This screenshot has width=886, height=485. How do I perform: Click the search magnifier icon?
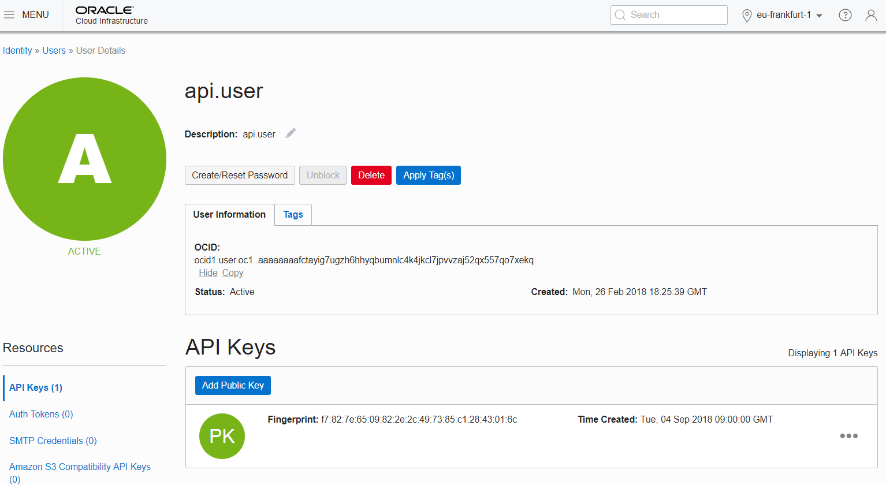pos(620,14)
